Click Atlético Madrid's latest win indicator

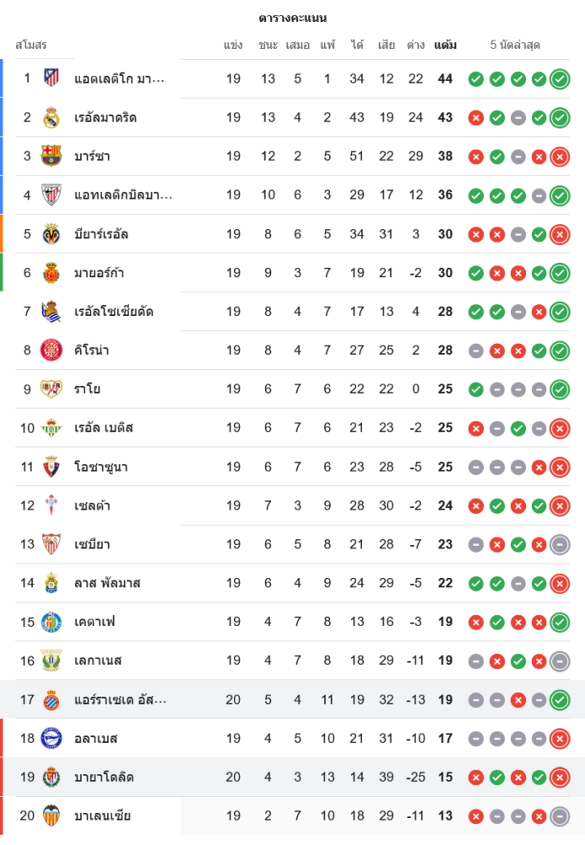[559, 79]
